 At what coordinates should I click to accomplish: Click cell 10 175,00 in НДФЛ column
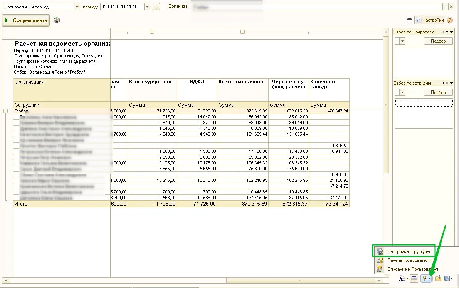click(197, 163)
